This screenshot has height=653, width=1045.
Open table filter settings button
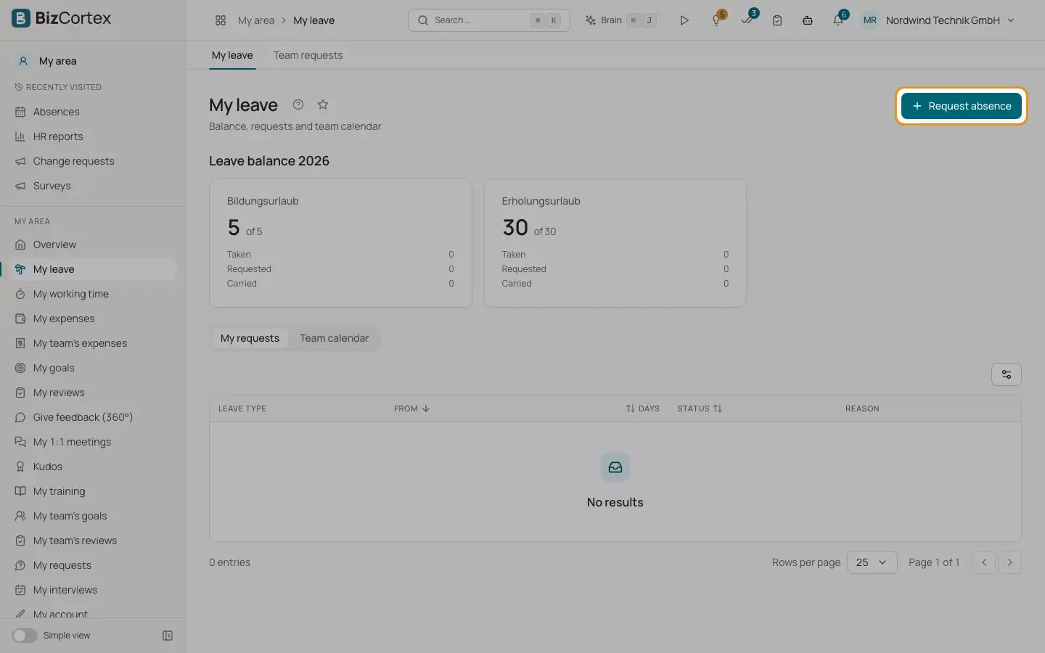pos(1007,374)
